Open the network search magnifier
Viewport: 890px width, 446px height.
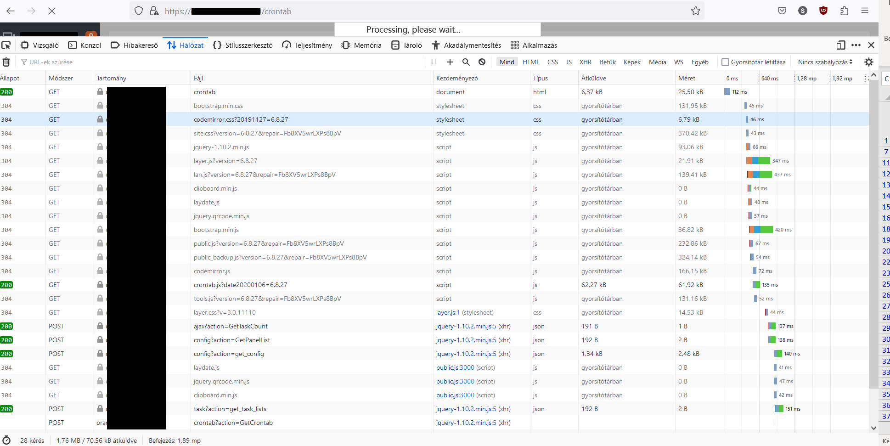click(x=466, y=62)
